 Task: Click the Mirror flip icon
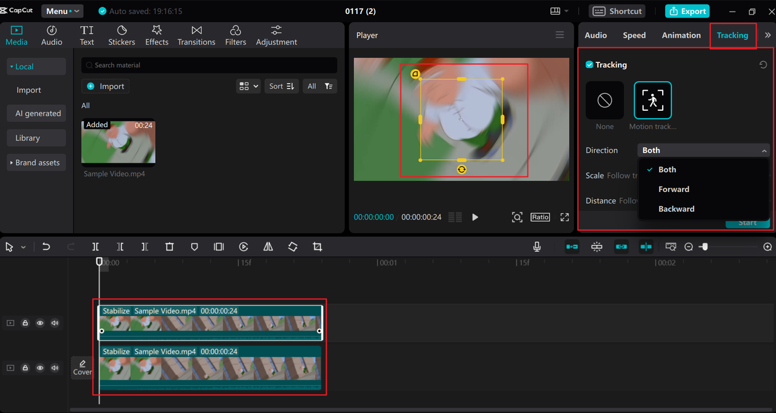pos(268,247)
